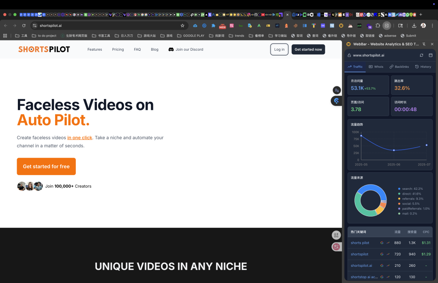Click the green pub extension icon
Viewport: 438px width, 283px height.
[x=359, y=26]
